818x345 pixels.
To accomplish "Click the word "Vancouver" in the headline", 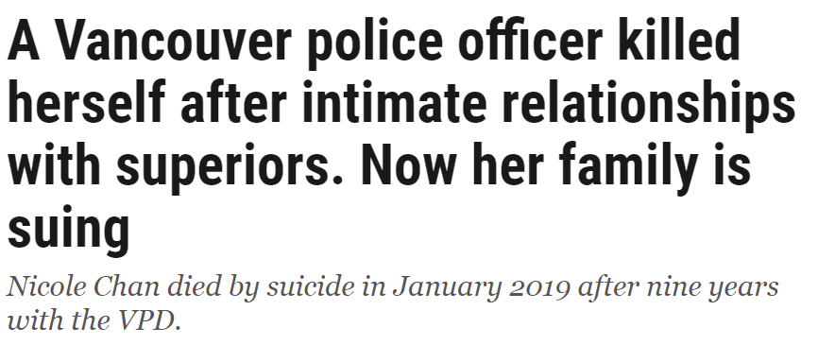I will tap(173, 42).
